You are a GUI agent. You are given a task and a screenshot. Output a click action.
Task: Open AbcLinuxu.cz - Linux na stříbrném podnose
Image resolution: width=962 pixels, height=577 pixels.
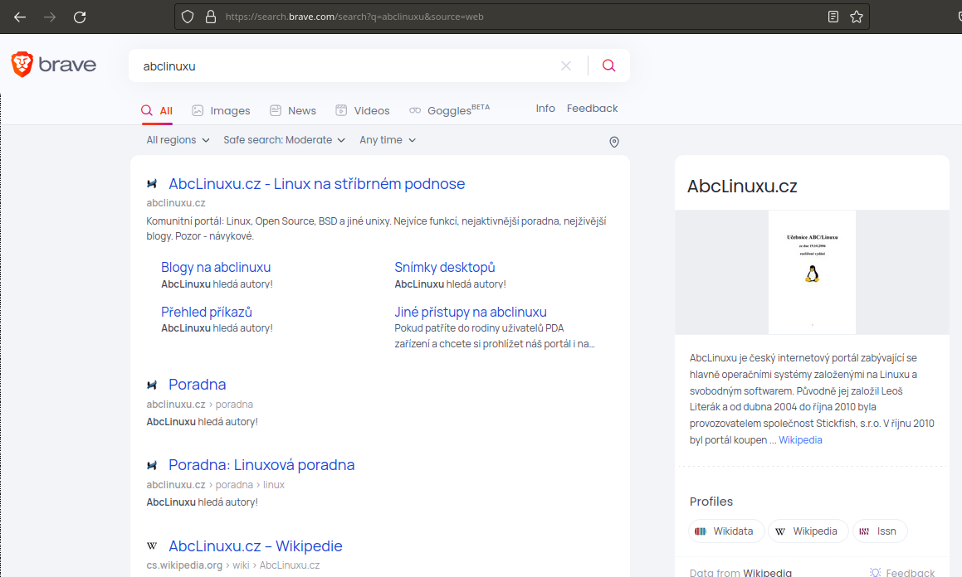click(316, 184)
